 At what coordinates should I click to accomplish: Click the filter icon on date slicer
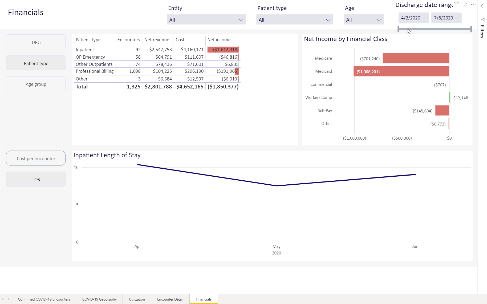[x=457, y=5]
